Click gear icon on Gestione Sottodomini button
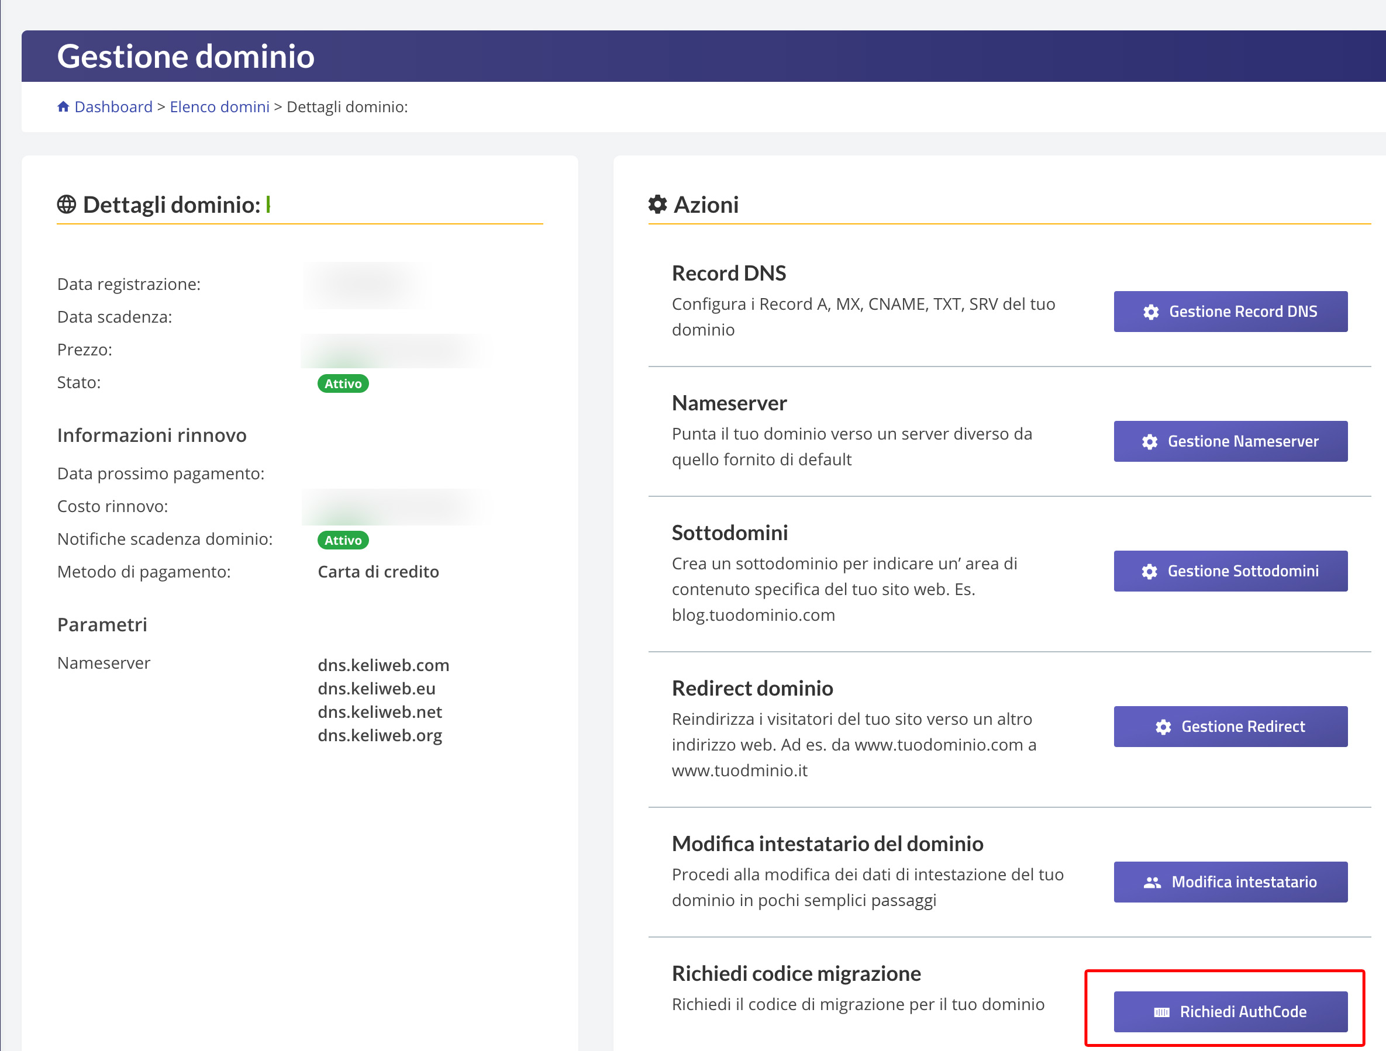 (x=1149, y=571)
